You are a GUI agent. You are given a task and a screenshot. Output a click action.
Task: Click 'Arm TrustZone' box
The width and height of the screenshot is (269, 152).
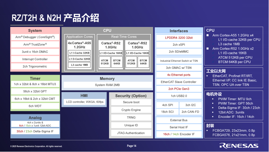pyautogui.click(x=35, y=44)
